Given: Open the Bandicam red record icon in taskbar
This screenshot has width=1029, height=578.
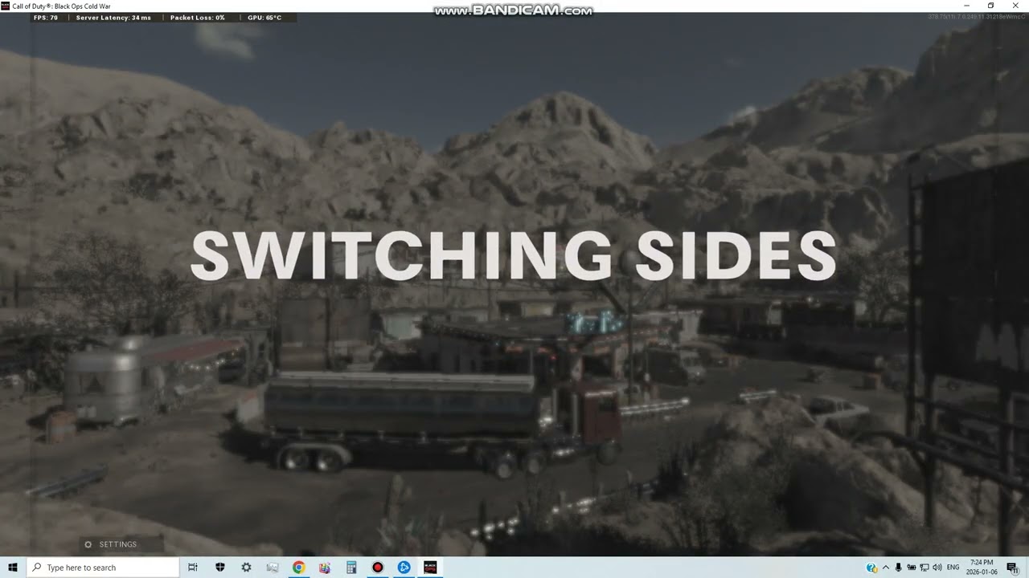Looking at the screenshot, I should coord(378,568).
